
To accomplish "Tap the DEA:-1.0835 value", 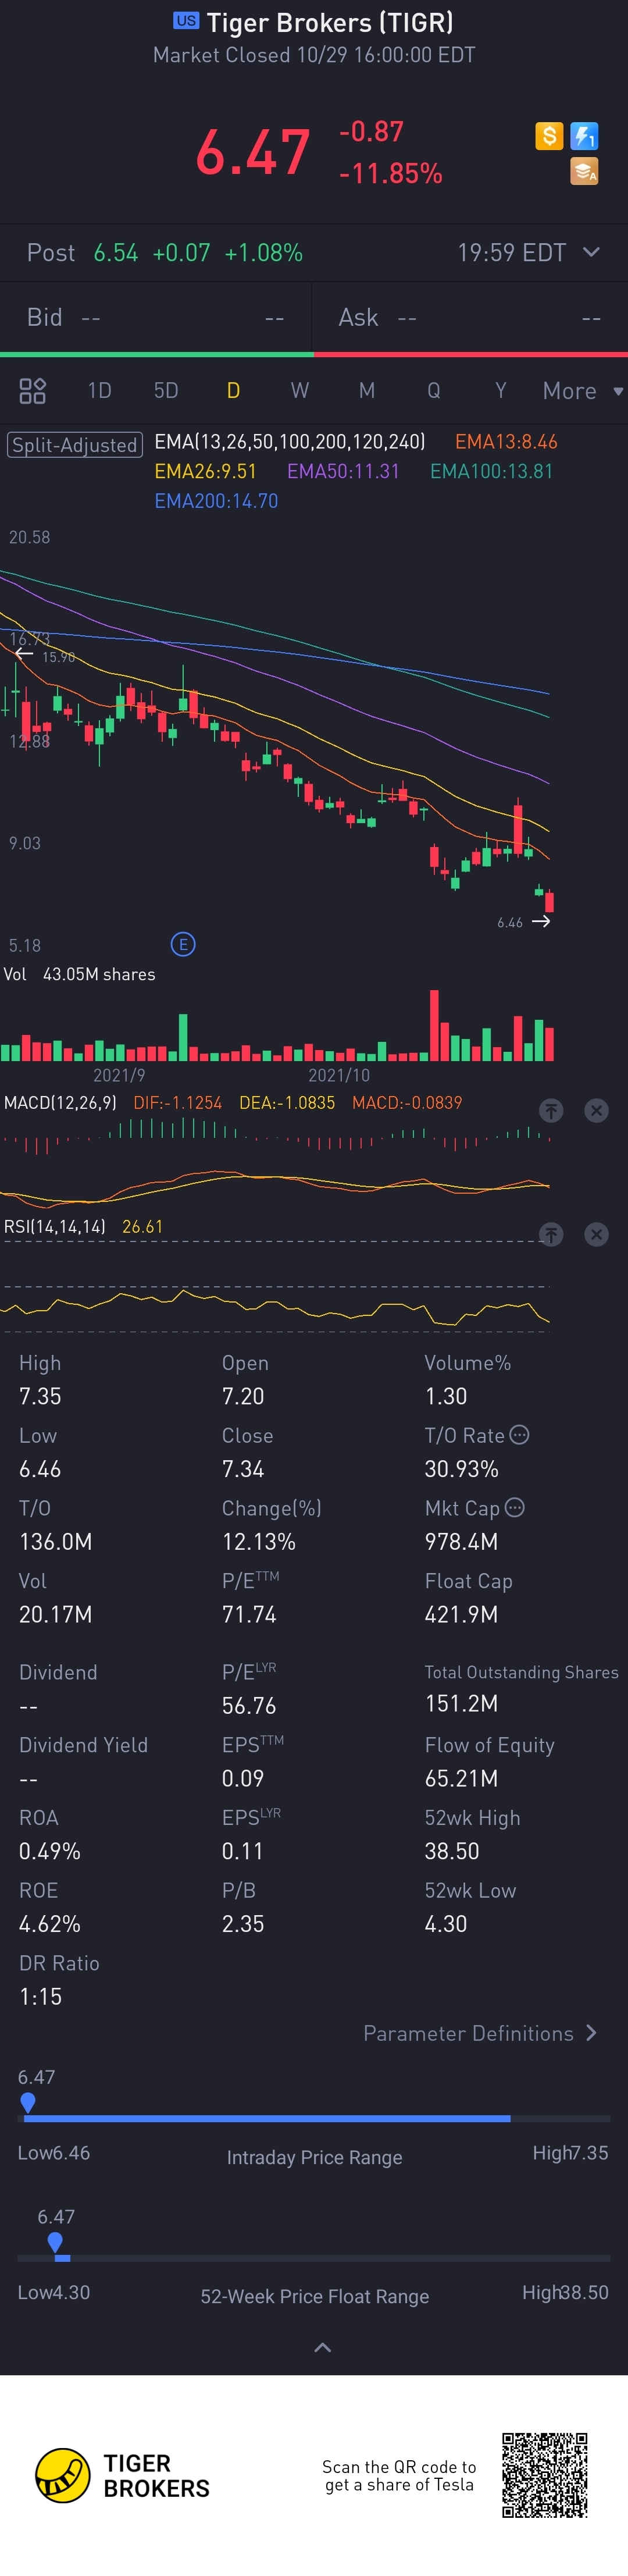I will [287, 1102].
